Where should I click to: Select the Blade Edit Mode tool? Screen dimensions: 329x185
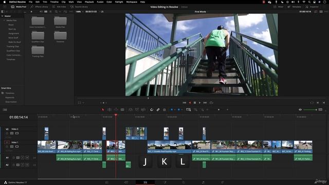point(122,109)
